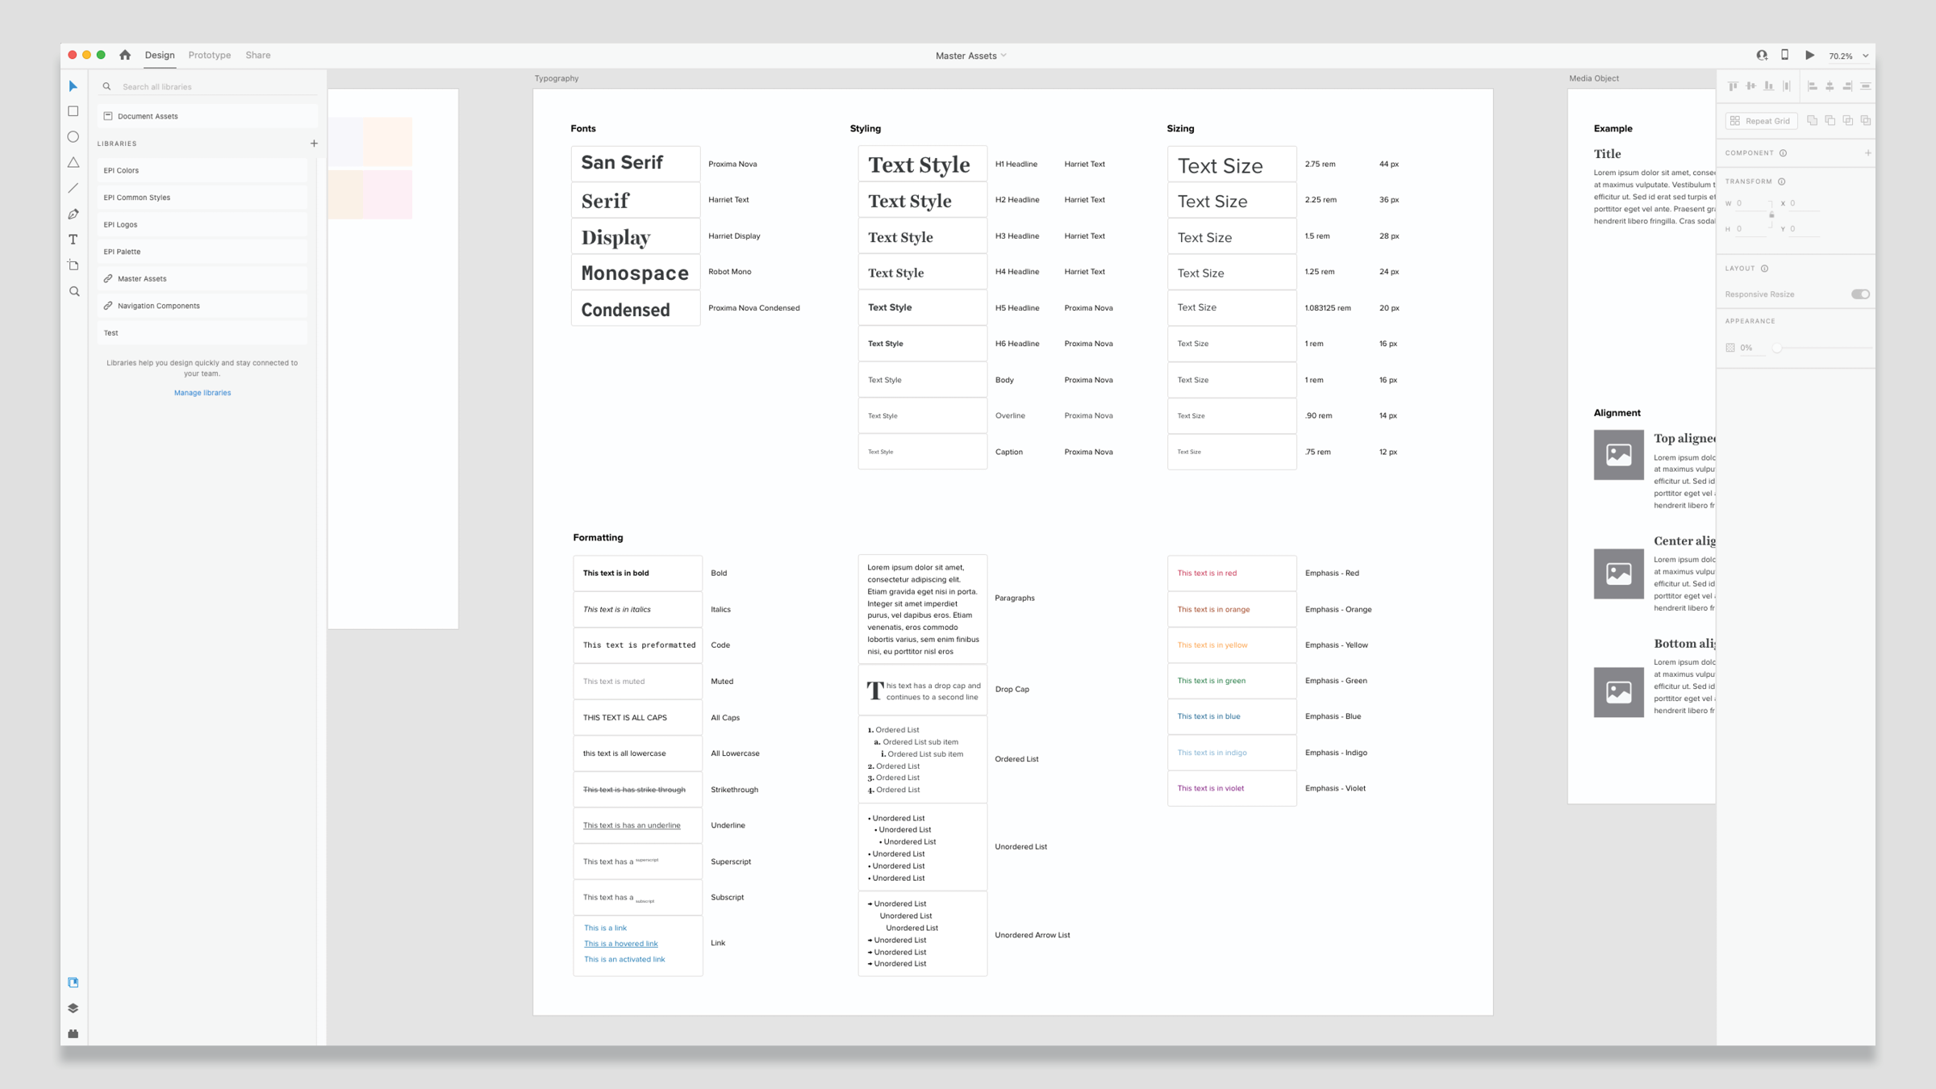Click the layers panel icon
The width and height of the screenshot is (1936, 1089).
[x=73, y=1008]
